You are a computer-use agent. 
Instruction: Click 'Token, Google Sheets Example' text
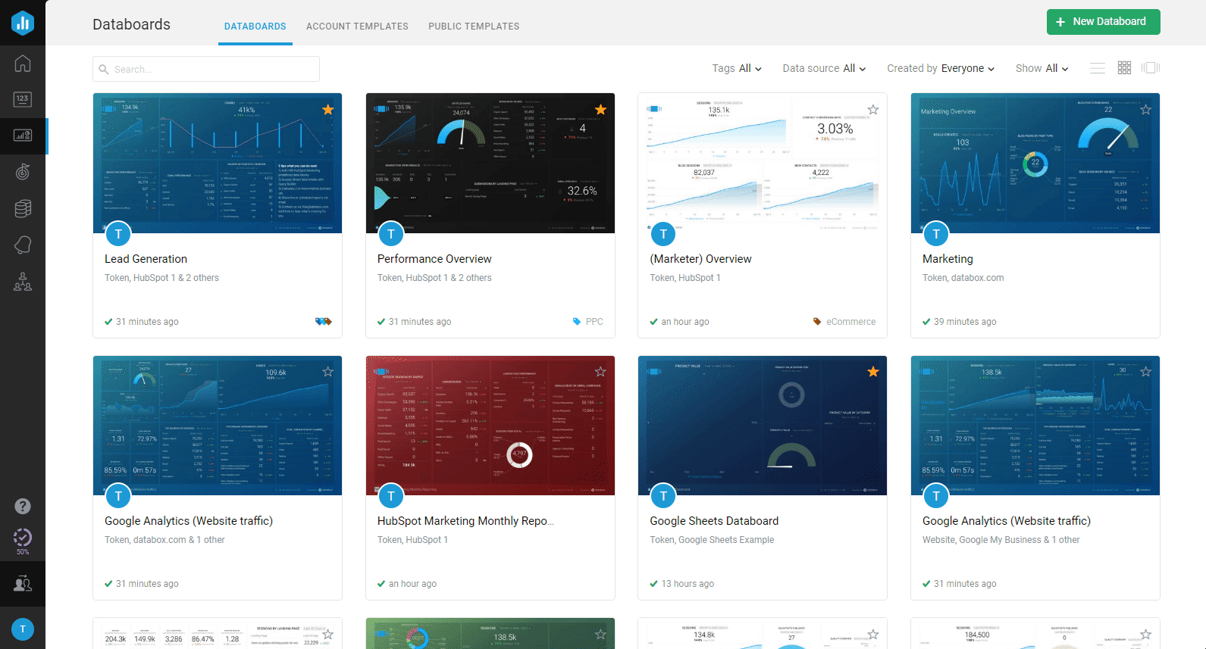click(712, 540)
